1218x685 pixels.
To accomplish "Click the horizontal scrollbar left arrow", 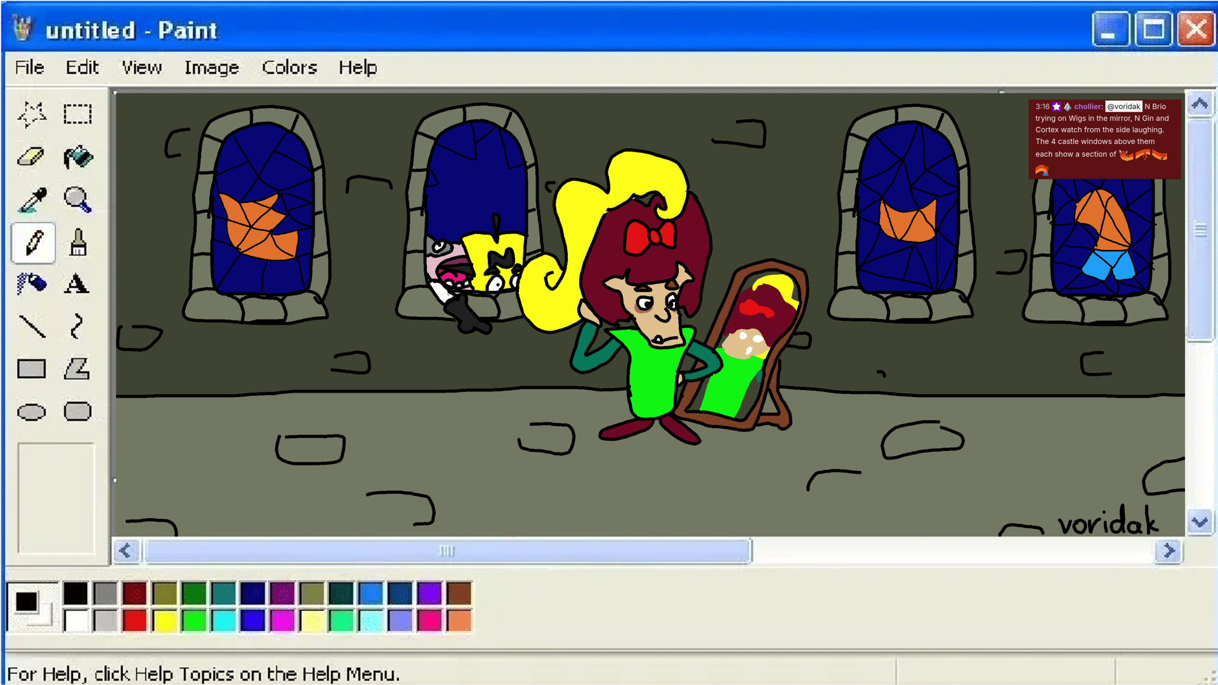I will pyautogui.click(x=126, y=551).
